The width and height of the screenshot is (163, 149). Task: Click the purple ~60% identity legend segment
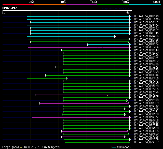[x=81, y=5]
